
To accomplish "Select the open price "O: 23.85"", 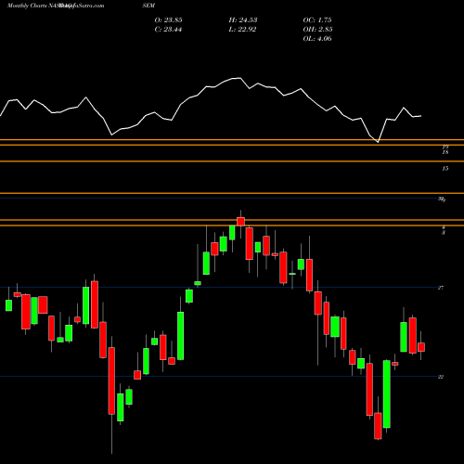I will 168,20.
